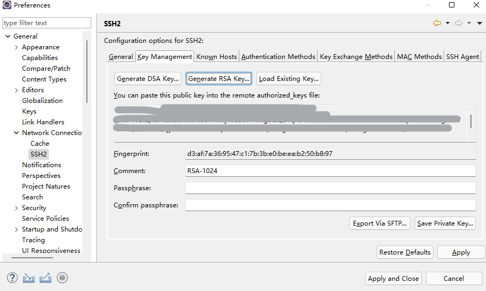Open the preferences view menu triangle
This screenshot has height=291, width=486.
tap(480, 23)
